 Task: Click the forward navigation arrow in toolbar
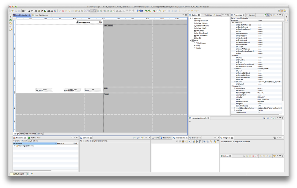coord(197,11)
